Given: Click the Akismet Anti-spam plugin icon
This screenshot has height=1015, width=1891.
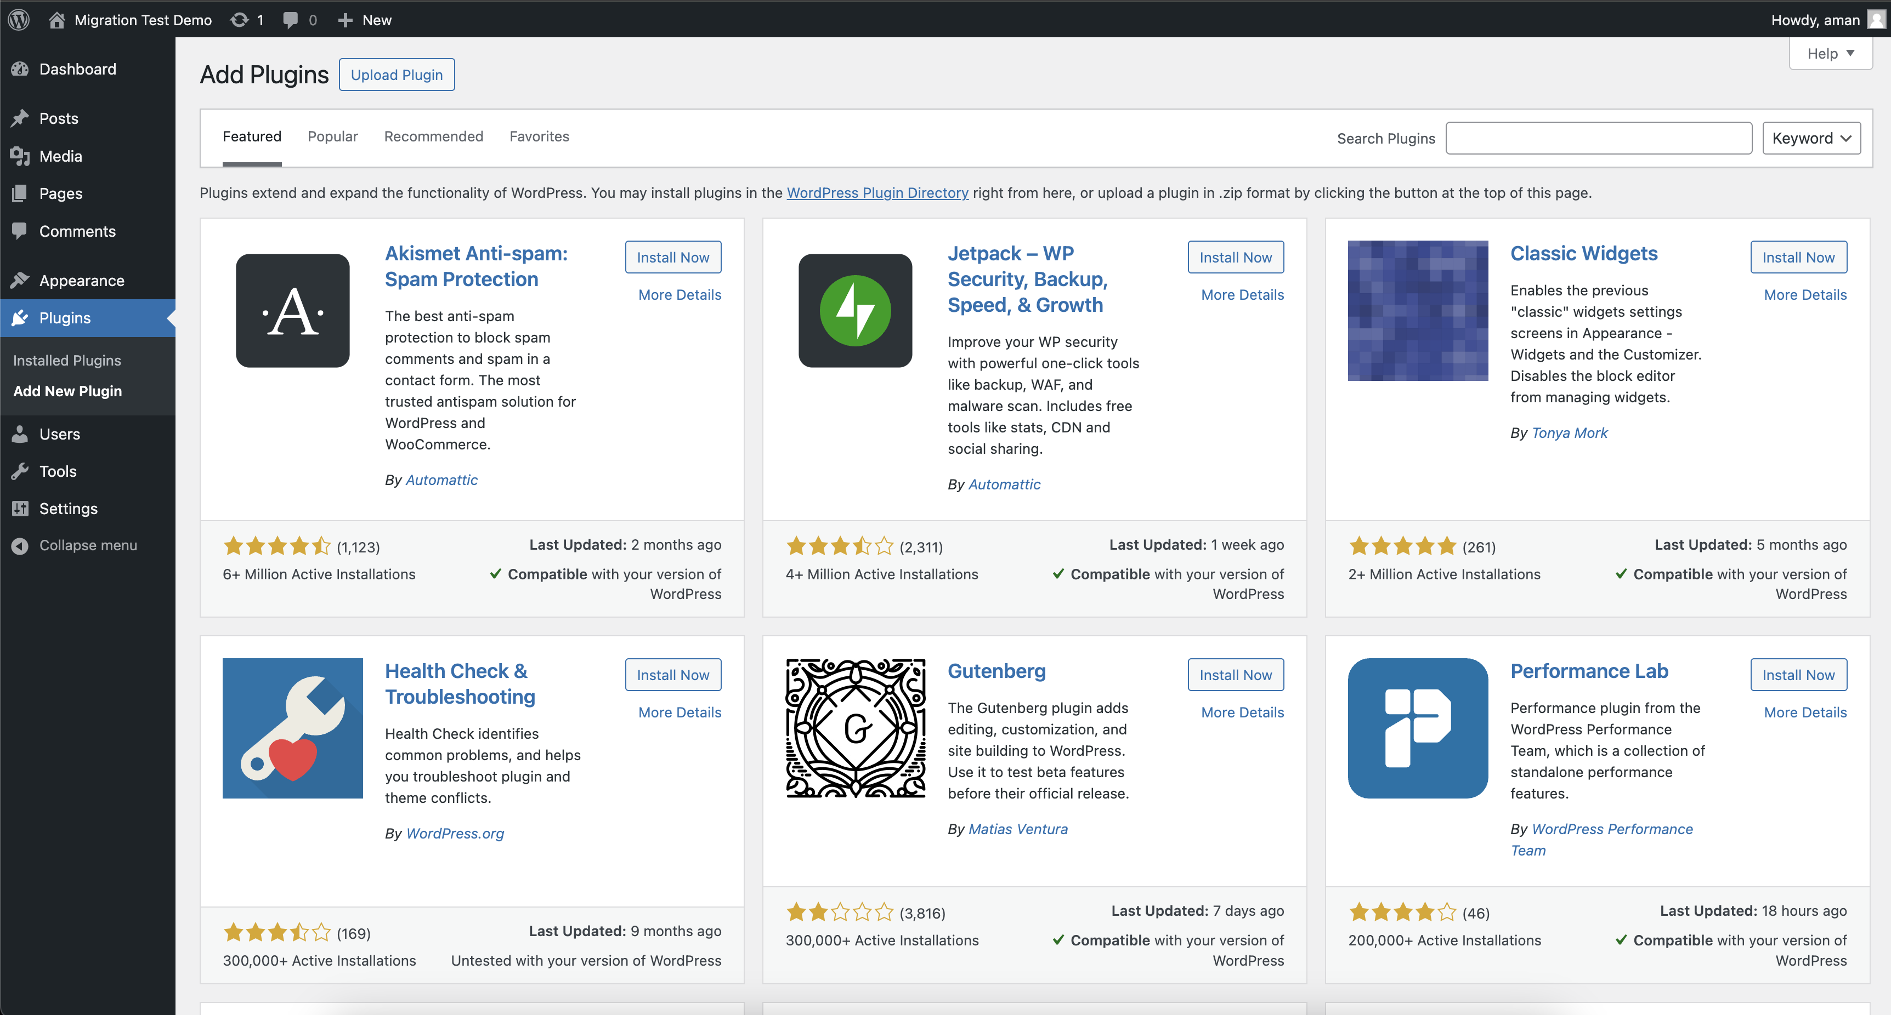Looking at the screenshot, I should tap(292, 310).
